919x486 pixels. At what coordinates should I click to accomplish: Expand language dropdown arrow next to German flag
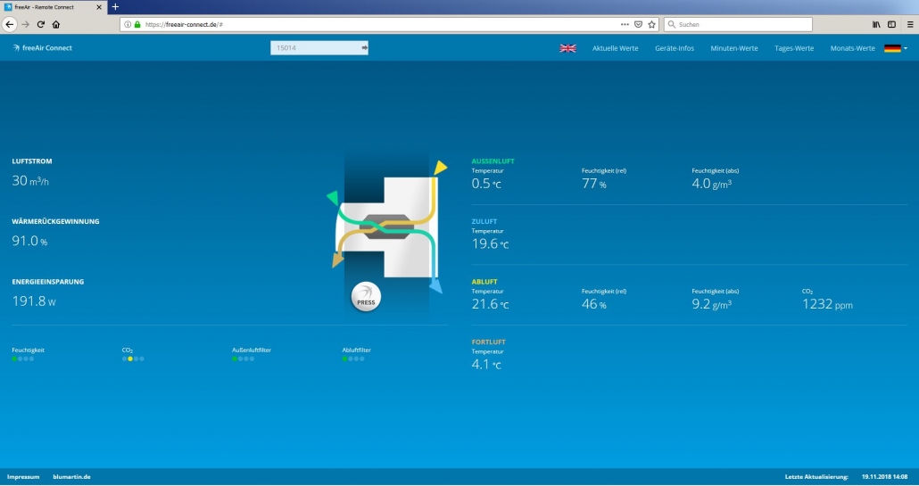[x=906, y=48]
